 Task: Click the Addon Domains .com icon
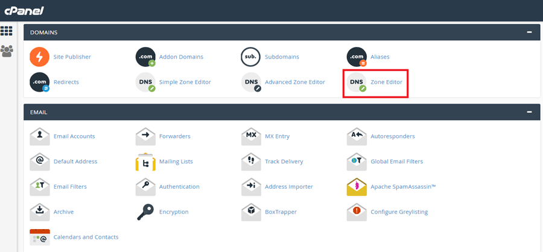click(145, 57)
